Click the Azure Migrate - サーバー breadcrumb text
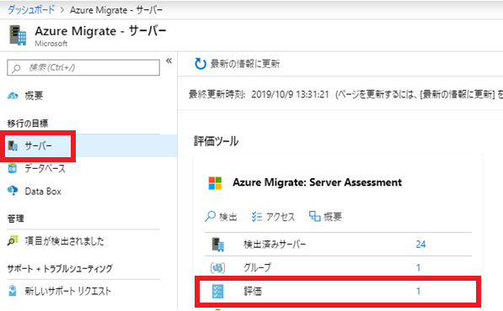The height and width of the screenshot is (311, 503). pos(116,10)
